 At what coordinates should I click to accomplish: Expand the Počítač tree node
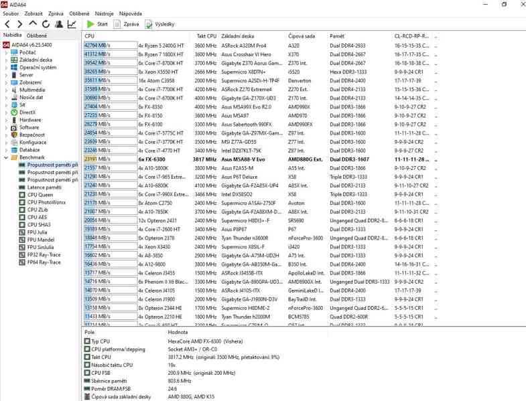pyautogui.click(x=6, y=53)
